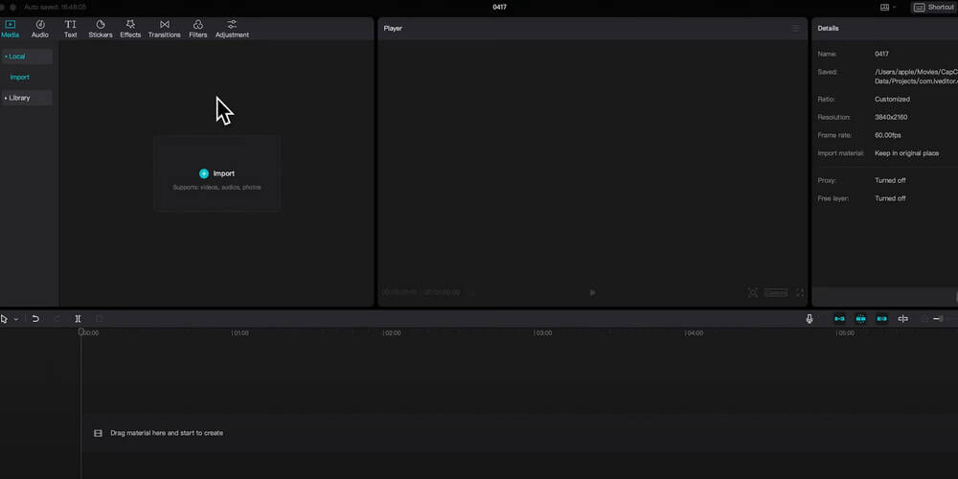Click the Player timecode display

click(x=421, y=292)
